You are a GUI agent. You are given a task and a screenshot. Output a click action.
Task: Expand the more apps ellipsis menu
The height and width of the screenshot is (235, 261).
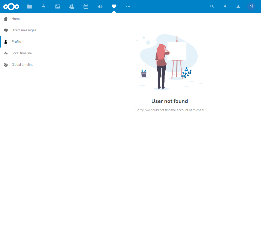tap(128, 7)
